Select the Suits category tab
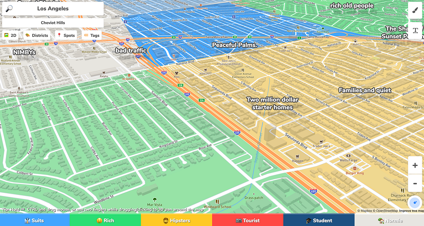 coord(35,220)
